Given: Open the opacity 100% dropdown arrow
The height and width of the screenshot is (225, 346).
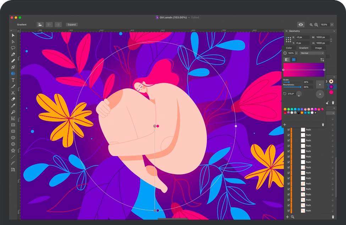Looking at the screenshot, I should [x=296, y=53].
